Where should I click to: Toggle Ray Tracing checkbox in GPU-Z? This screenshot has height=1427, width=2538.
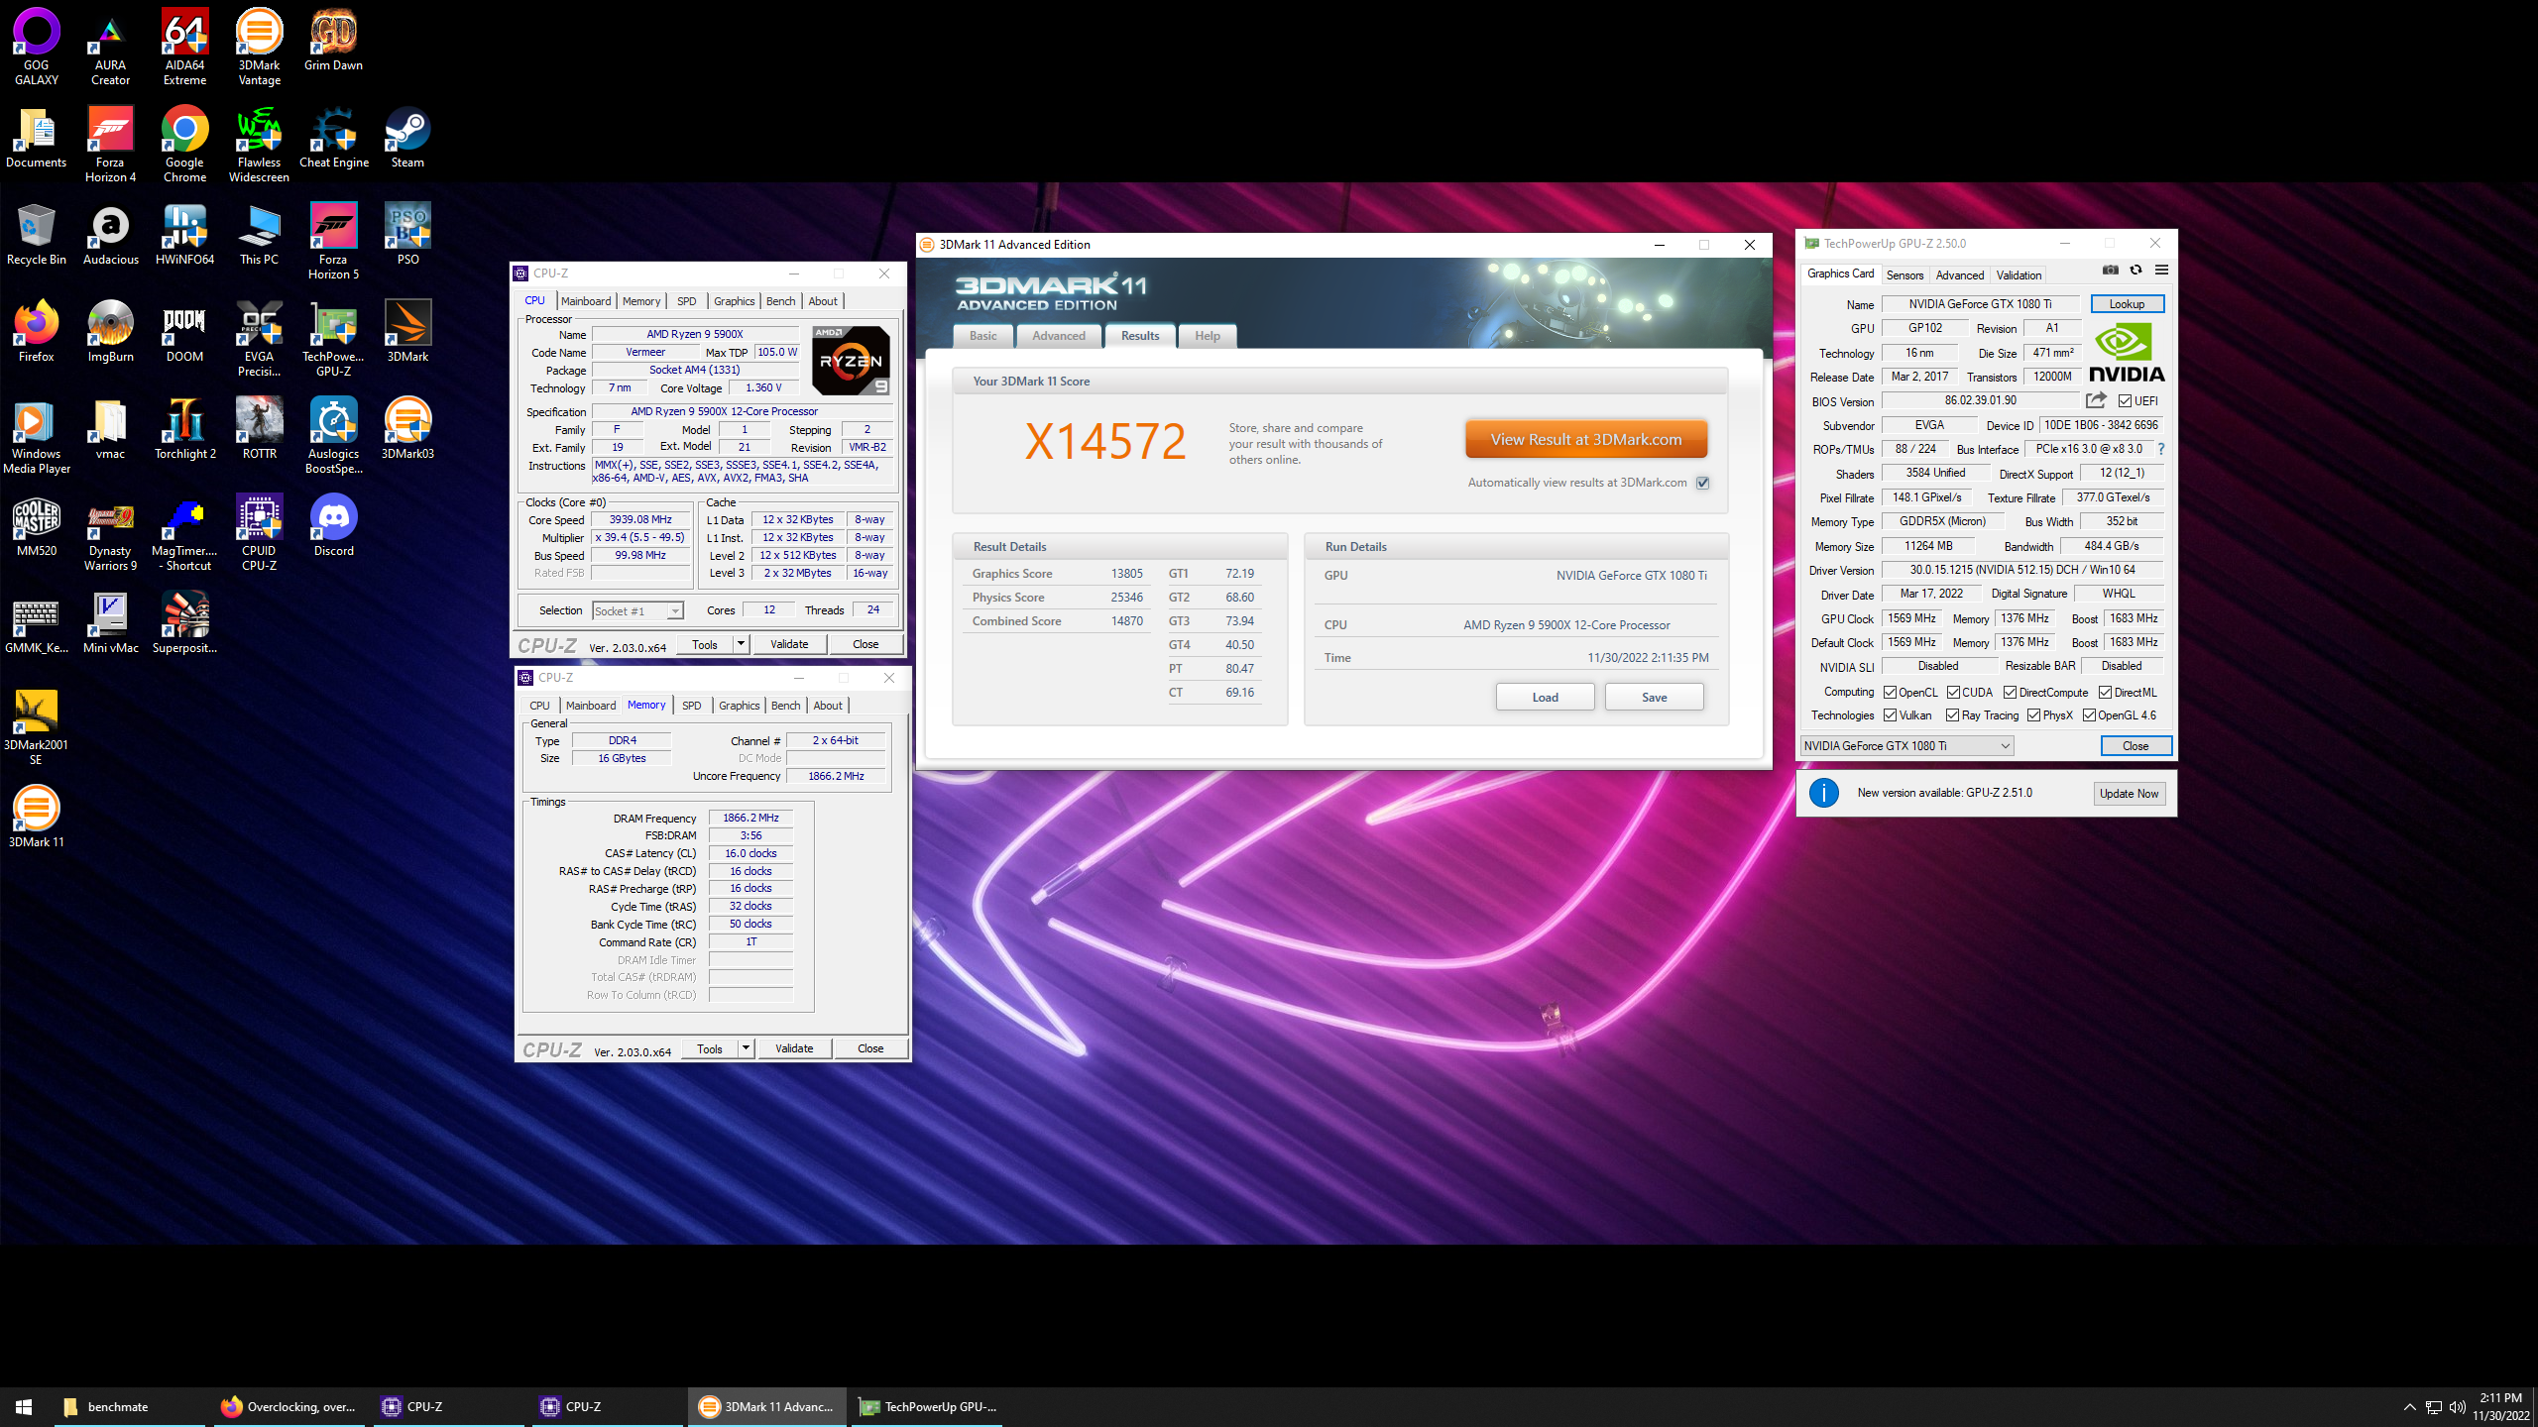(x=1952, y=715)
